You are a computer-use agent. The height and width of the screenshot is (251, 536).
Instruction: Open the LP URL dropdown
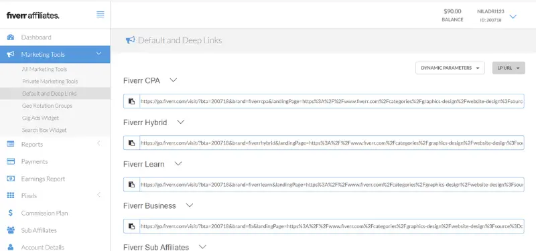[509, 68]
